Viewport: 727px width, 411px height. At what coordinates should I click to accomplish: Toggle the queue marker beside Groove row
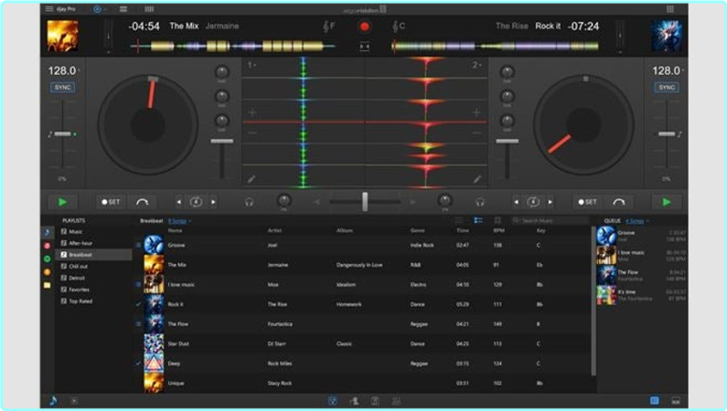click(138, 246)
